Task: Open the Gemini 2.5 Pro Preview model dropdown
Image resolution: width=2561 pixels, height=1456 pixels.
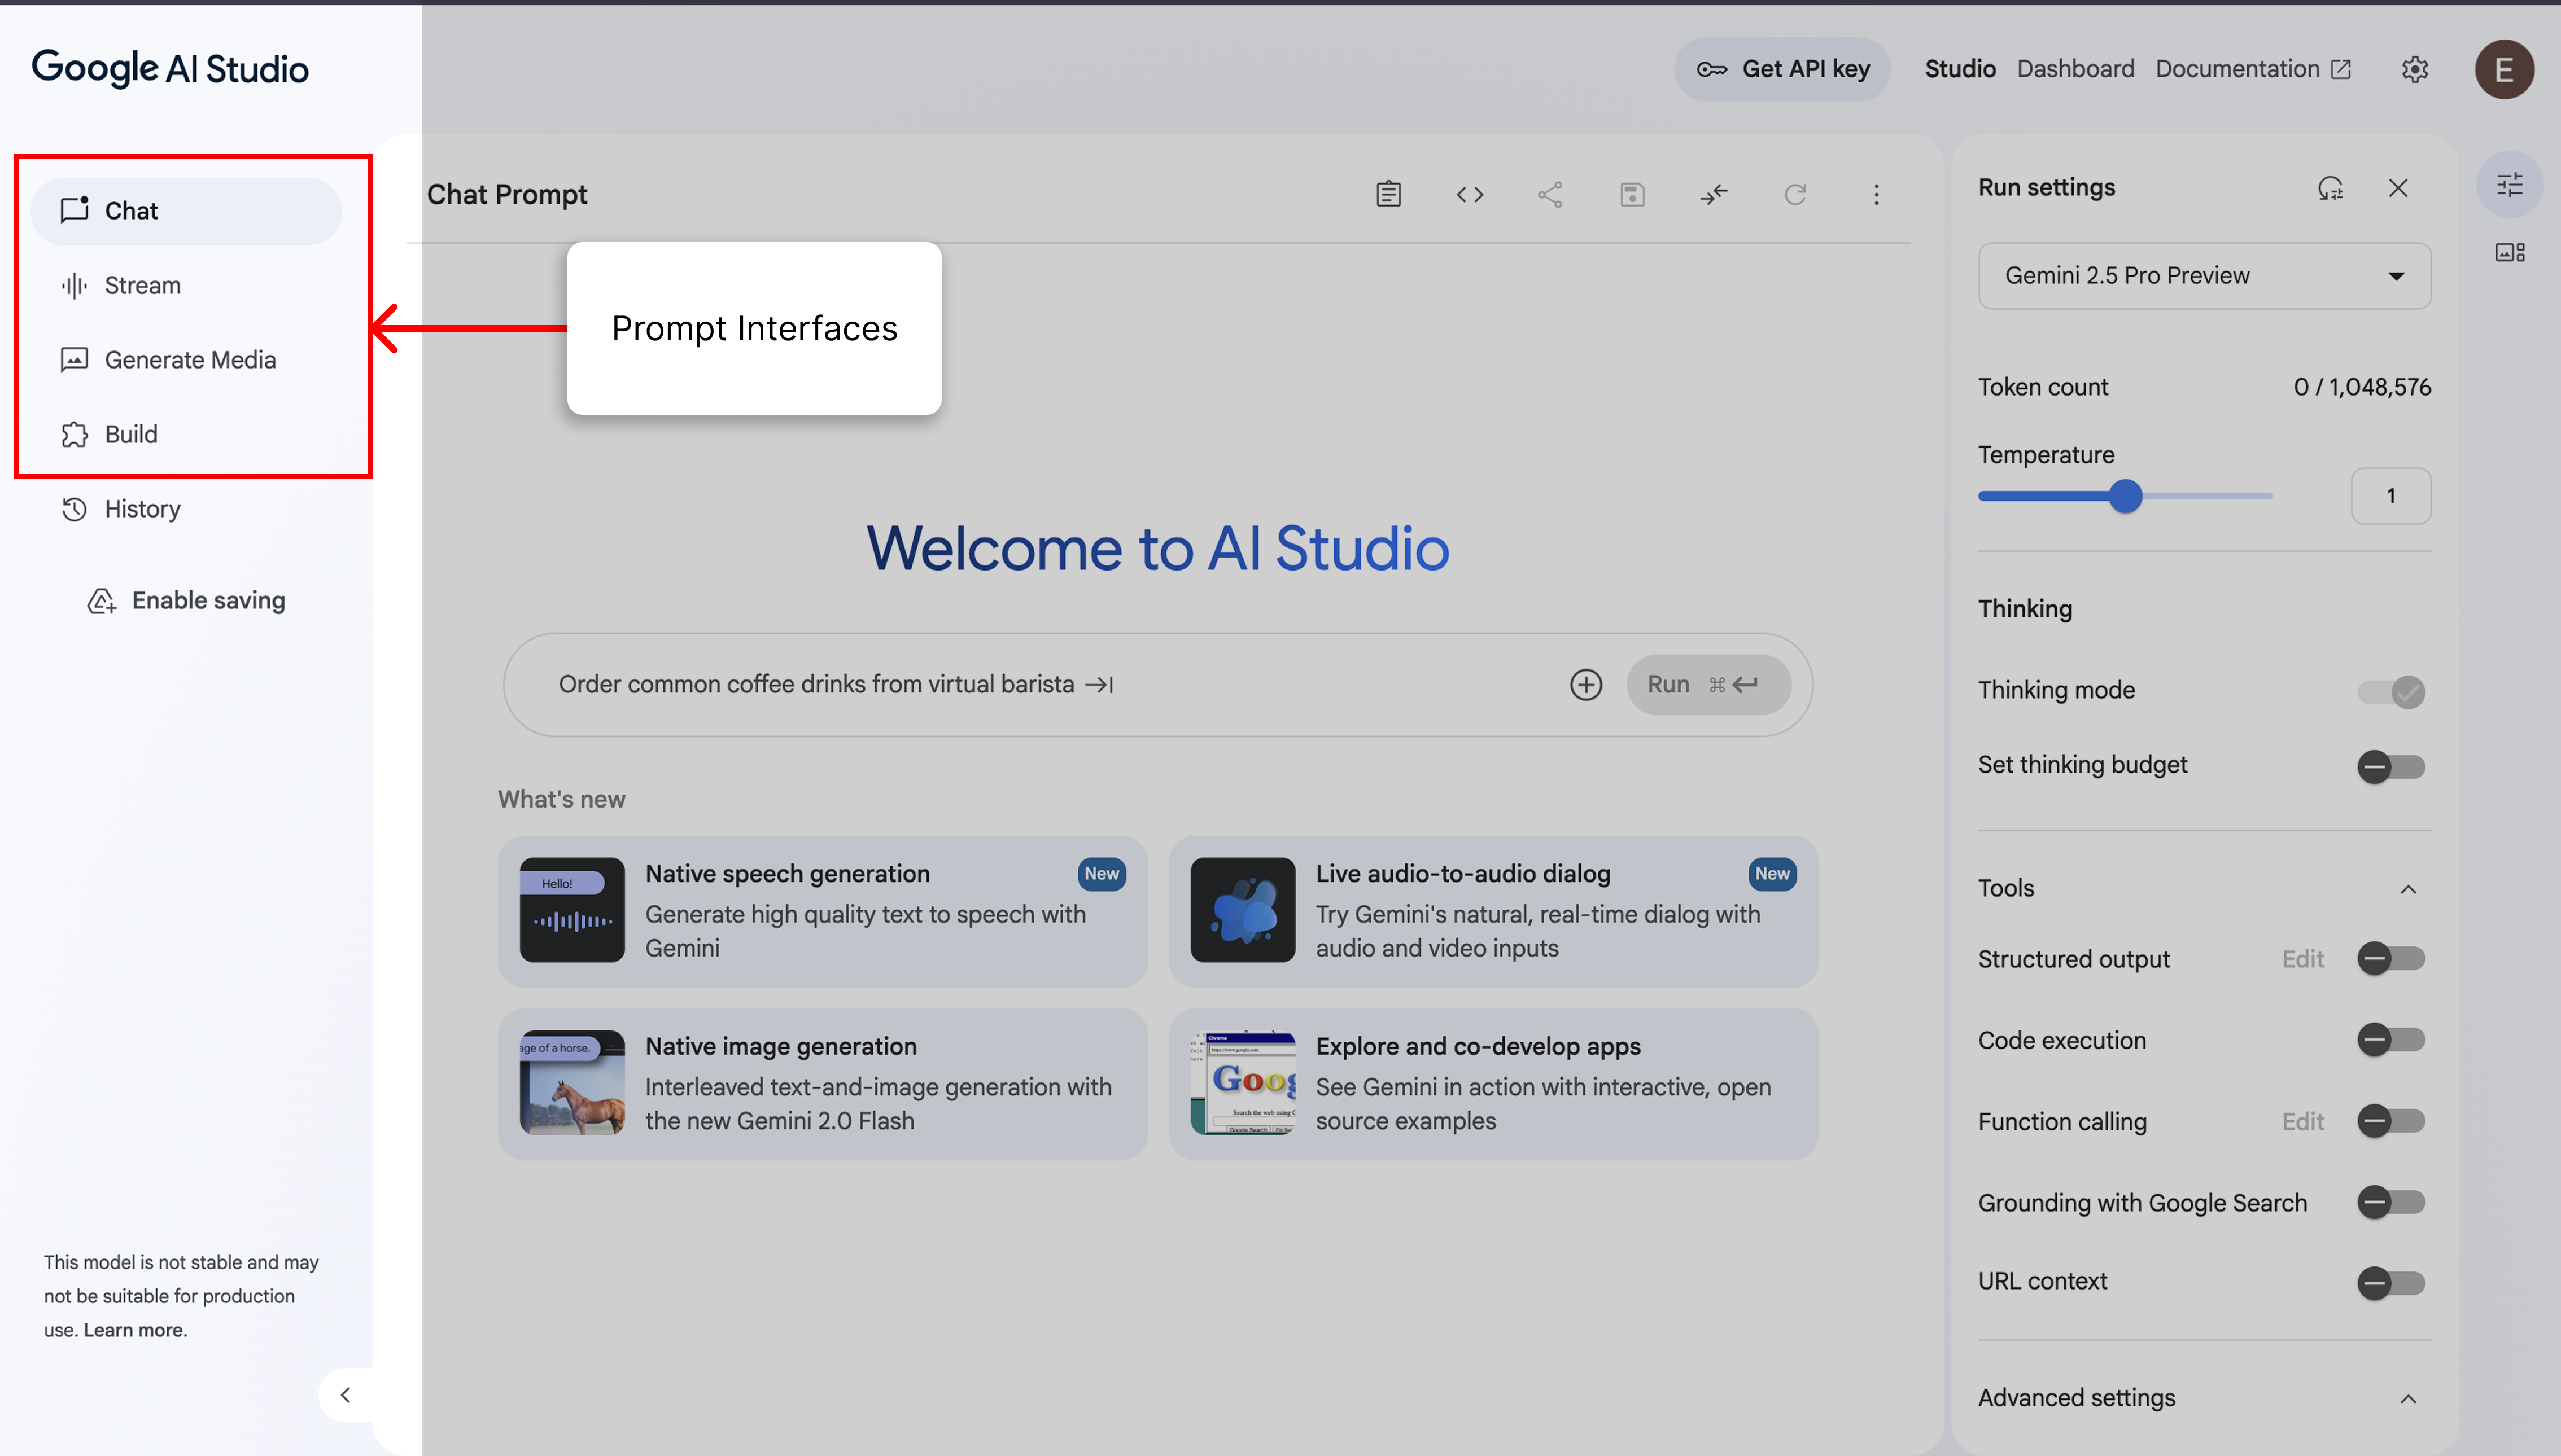Action: click(2204, 275)
